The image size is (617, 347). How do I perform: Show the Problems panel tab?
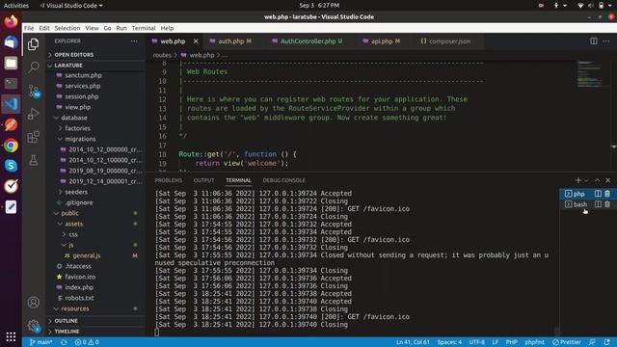(169, 180)
